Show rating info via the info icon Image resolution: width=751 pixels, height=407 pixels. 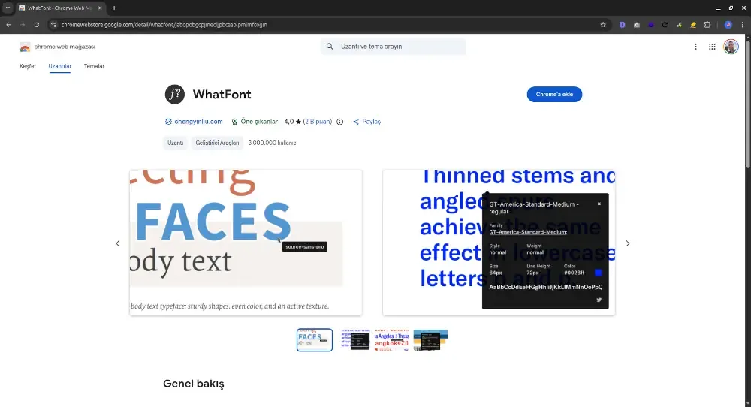click(x=340, y=122)
